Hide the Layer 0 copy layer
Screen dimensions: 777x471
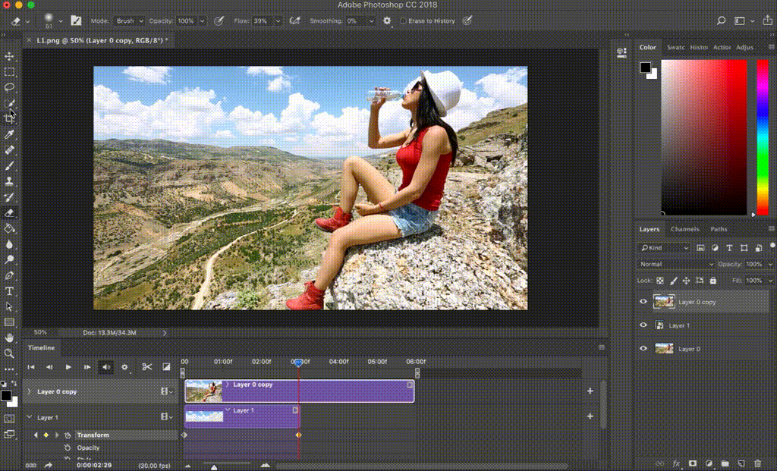pyautogui.click(x=643, y=302)
